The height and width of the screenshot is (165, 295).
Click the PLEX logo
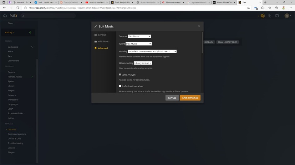click(x=13, y=16)
